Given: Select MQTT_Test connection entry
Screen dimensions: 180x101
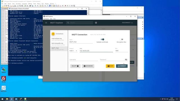Looking at the screenshot, I should [x=59, y=49].
